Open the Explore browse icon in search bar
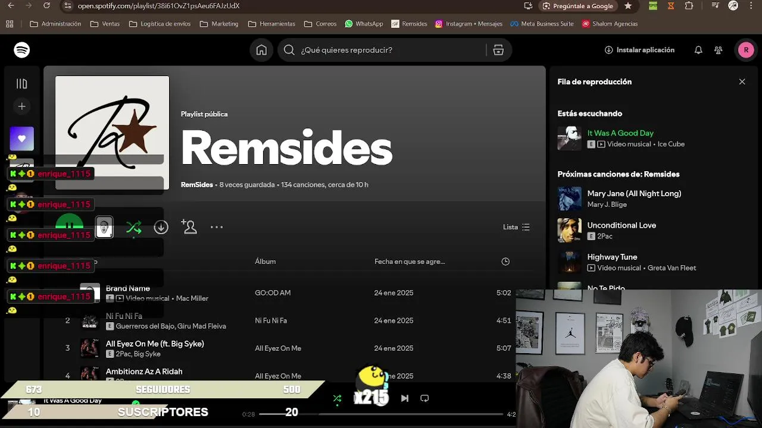 coord(498,50)
